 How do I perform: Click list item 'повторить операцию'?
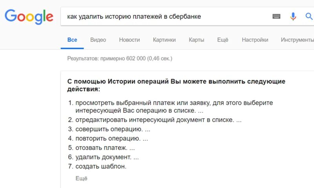(108, 138)
